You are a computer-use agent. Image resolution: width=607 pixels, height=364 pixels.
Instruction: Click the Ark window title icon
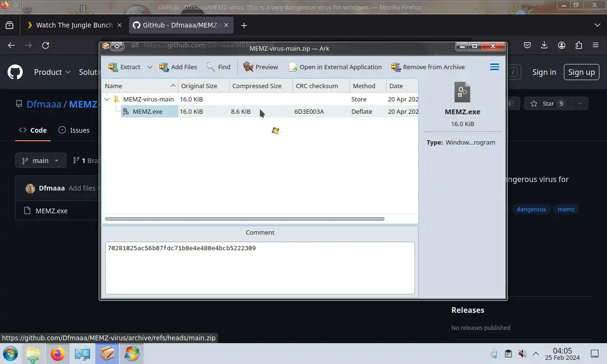click(106, 46)
